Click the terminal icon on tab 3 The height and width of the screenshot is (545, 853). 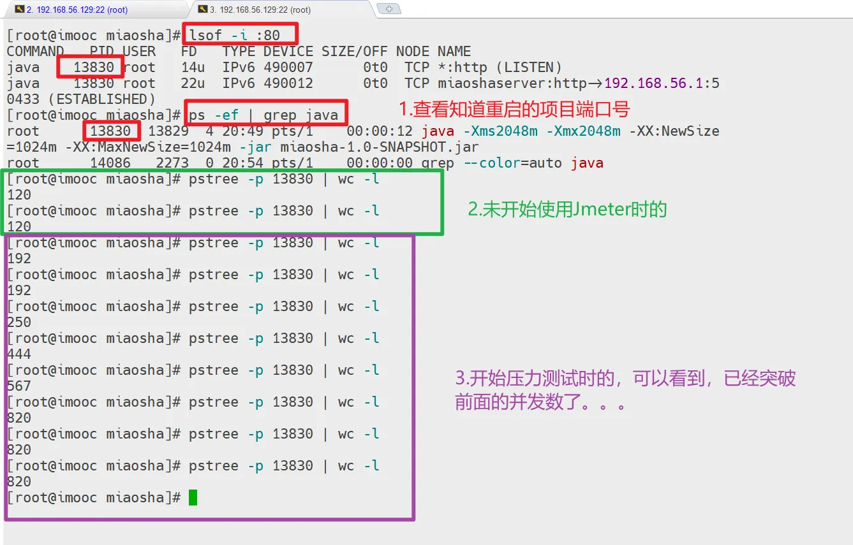[203, 10]
